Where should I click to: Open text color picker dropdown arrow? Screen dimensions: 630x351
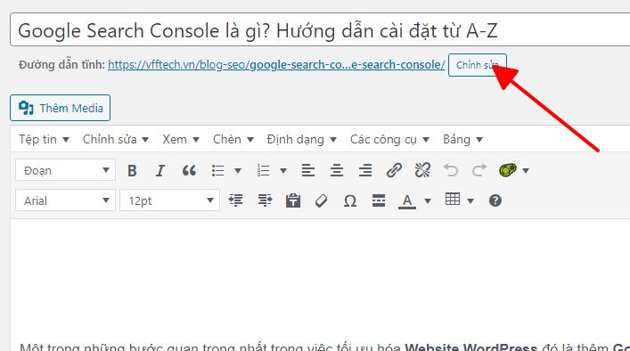[x=428, y=200]
